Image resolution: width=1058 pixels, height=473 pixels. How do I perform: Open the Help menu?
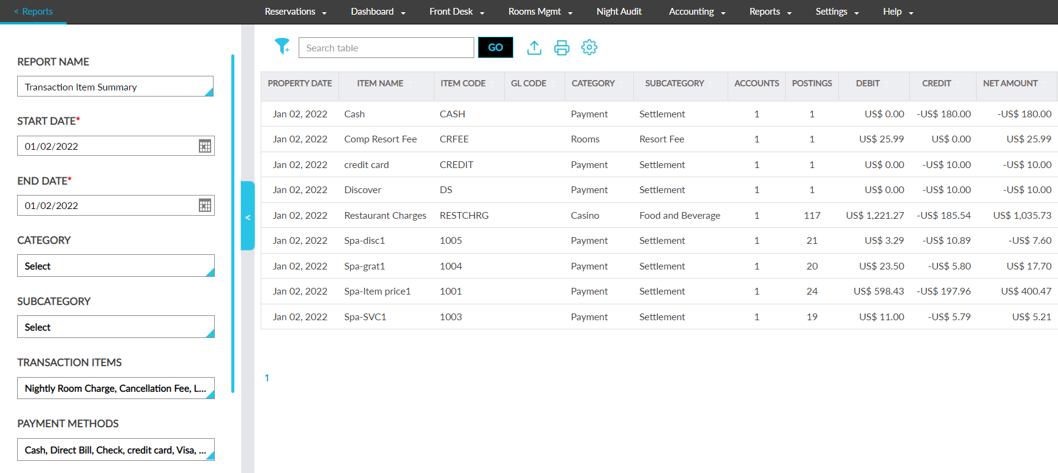coord(898,12)
